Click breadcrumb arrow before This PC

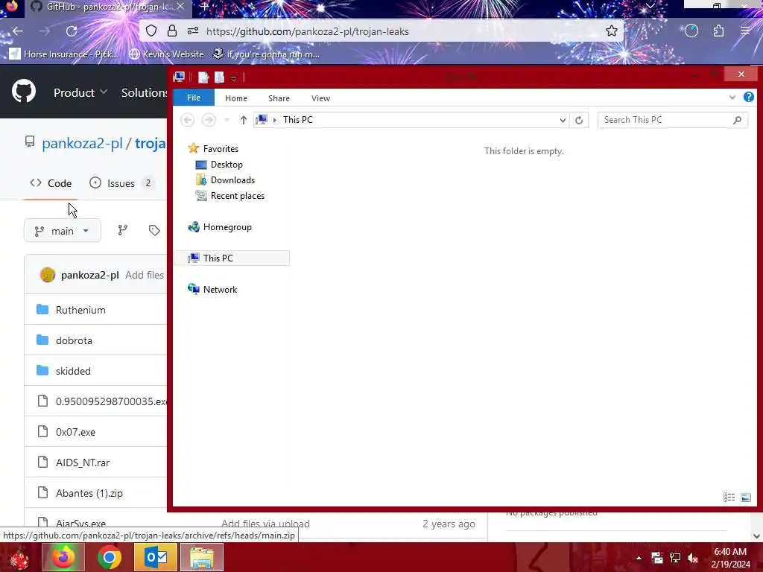tap(275, 120)
